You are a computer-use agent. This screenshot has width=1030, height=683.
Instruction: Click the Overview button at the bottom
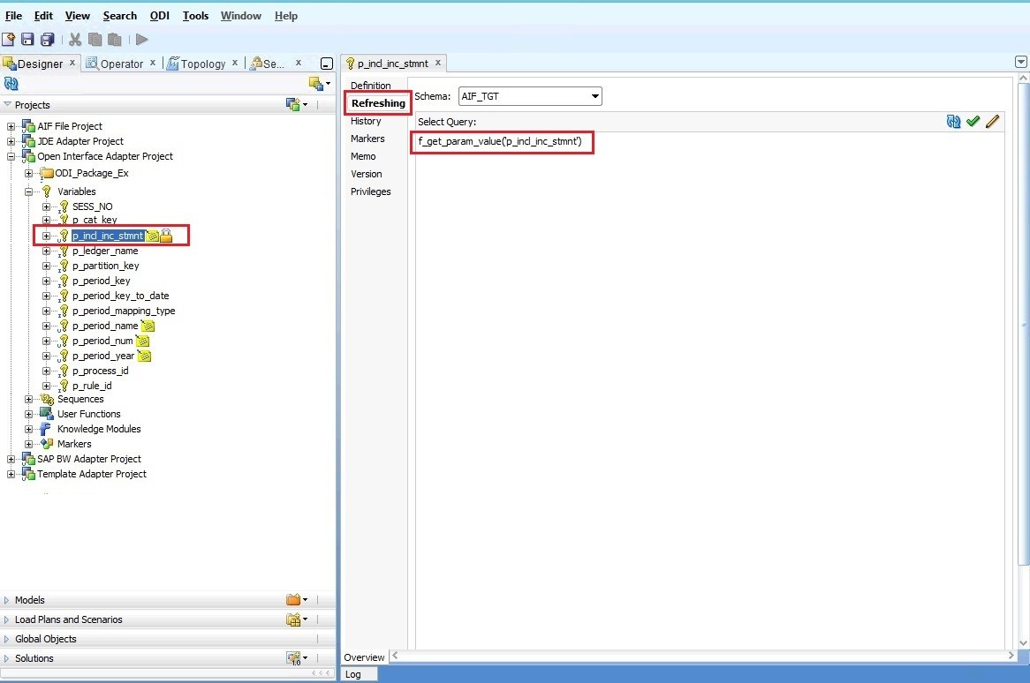coord(364,657)
